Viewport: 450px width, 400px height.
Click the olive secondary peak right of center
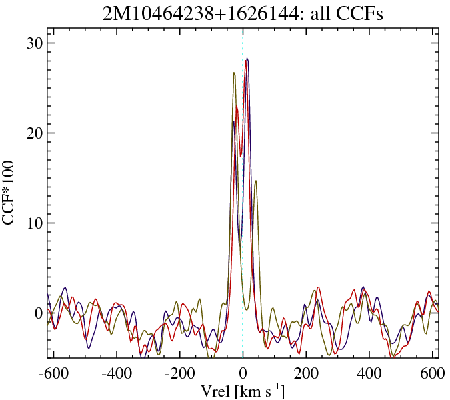click(255, 181)
